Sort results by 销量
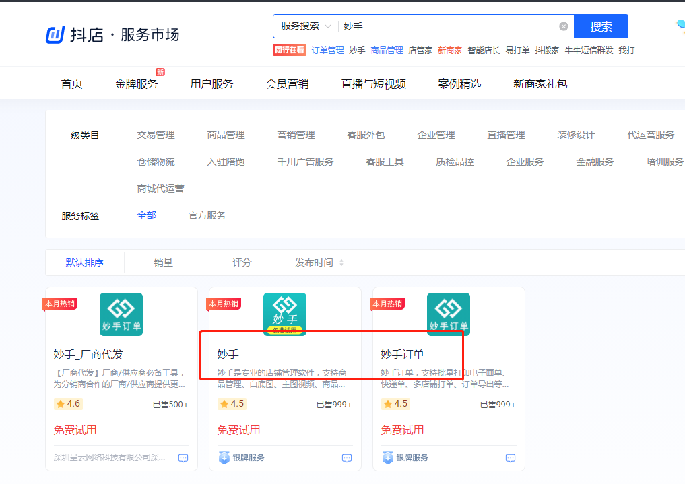This screenshot has width=685, height=484. click(x=164, y=263)
